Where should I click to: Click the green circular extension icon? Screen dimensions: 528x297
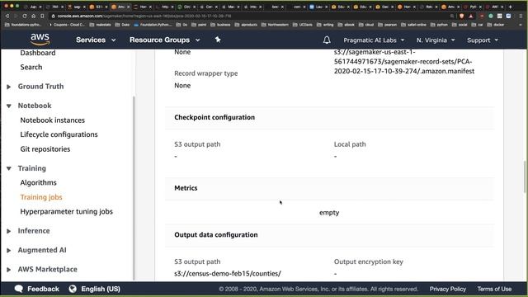coord(491,16)
